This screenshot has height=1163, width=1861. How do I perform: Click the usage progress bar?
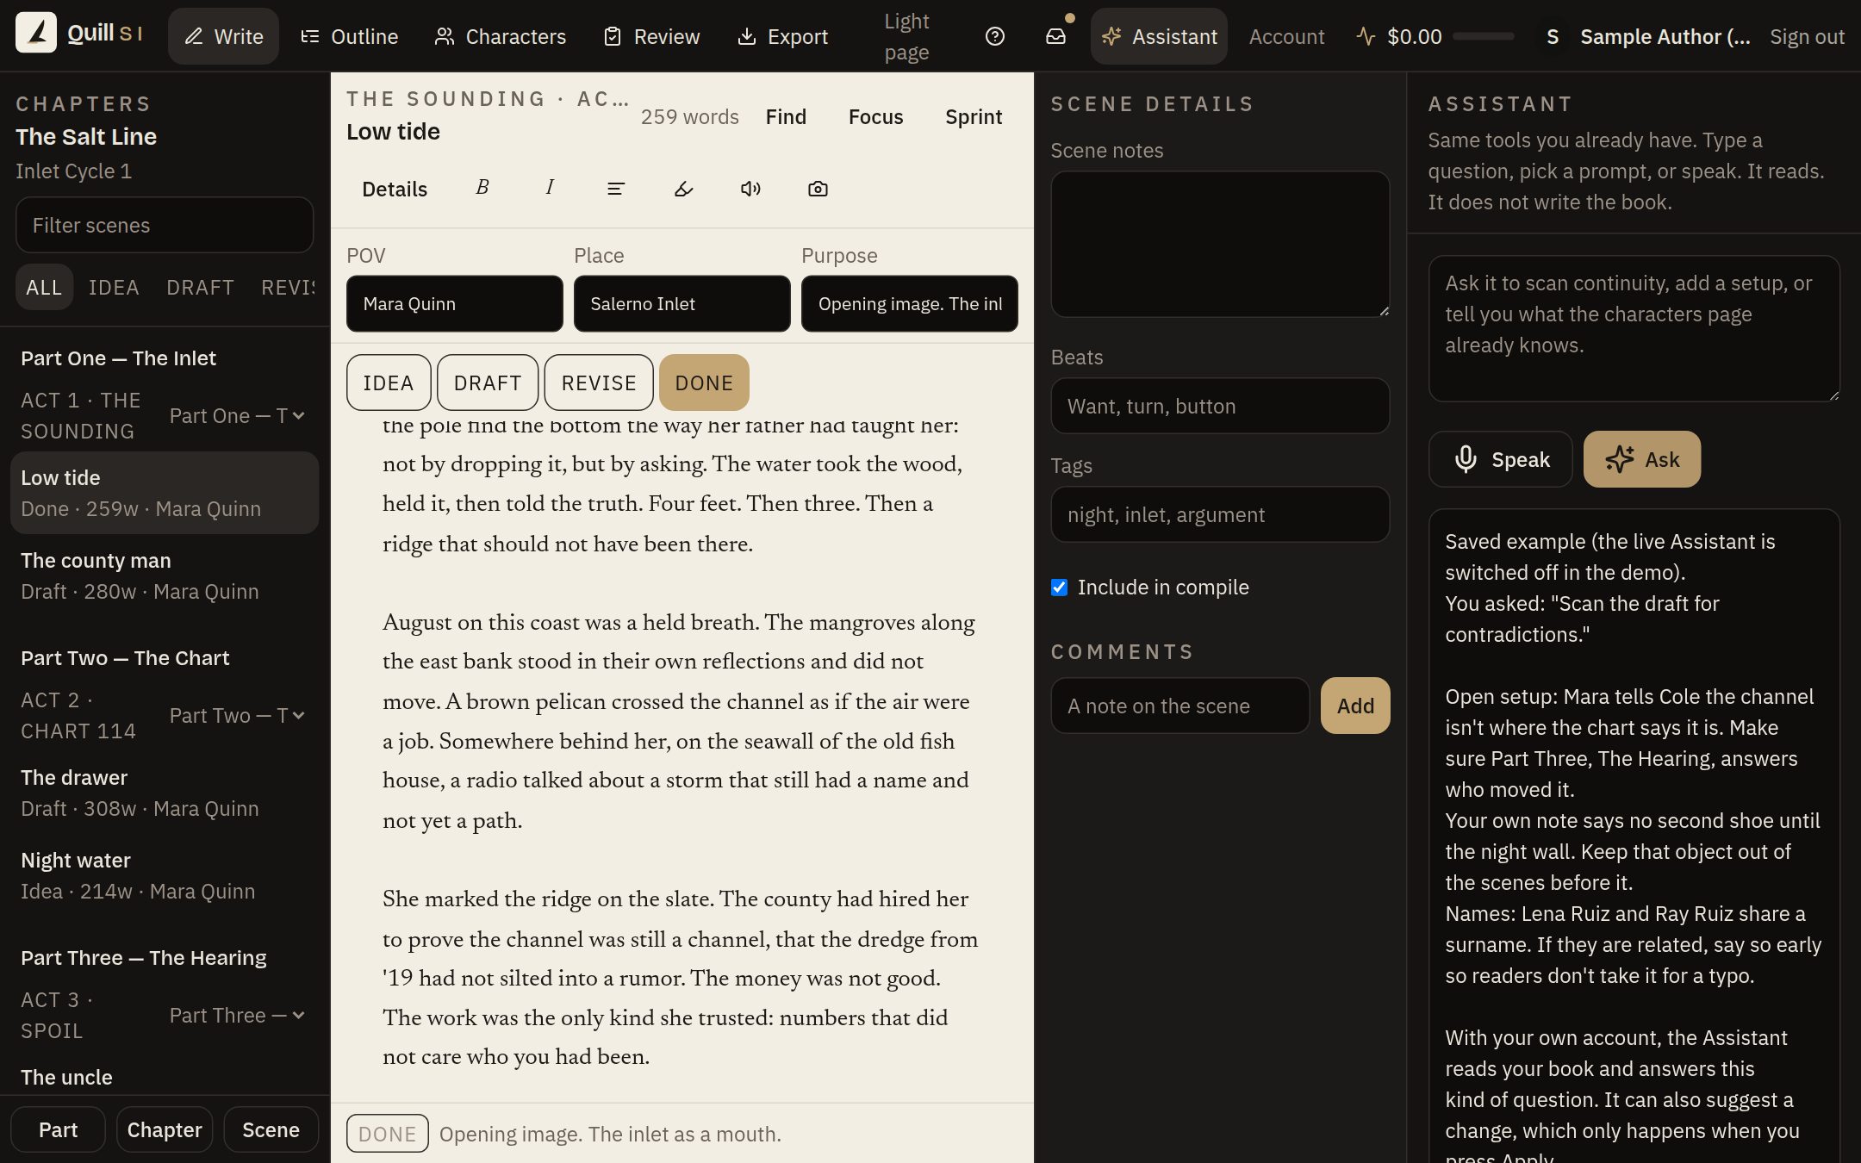click(x=1483, y=36)
